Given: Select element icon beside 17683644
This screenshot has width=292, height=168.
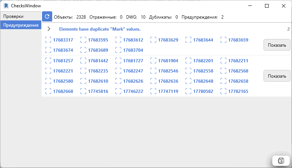Looking at the screenshot, I should [188, 40].
